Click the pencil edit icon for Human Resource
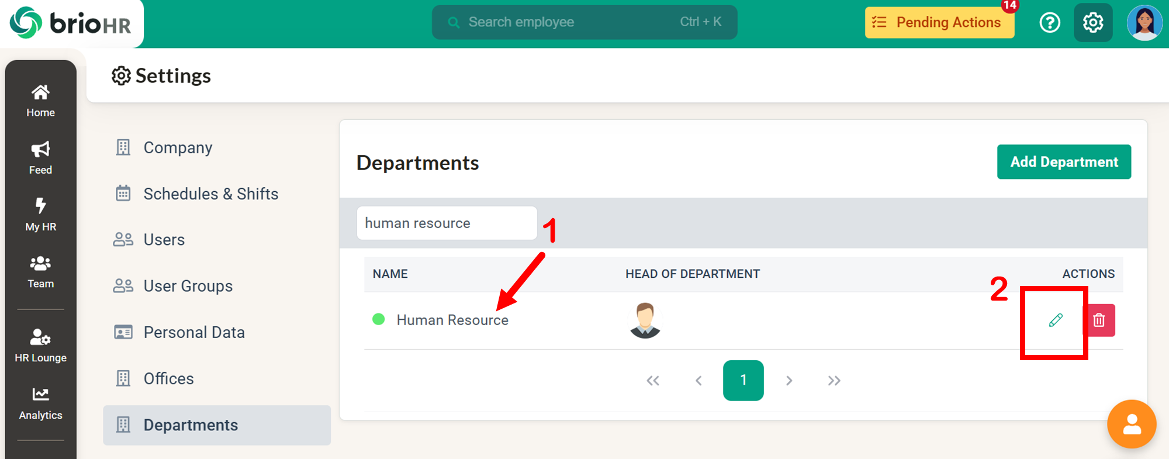 [1055, 320]
